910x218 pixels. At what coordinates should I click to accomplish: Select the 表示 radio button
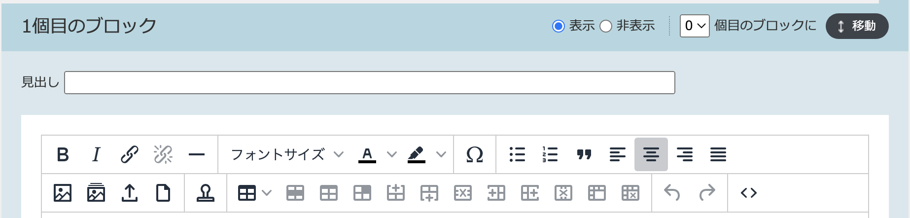(x=559, y=26)
